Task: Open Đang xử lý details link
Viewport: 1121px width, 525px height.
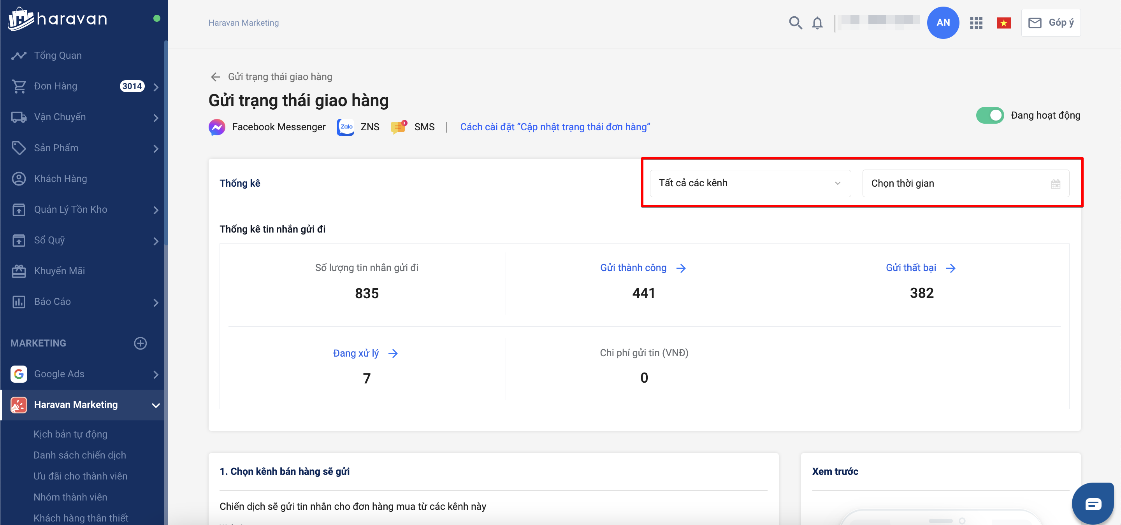Action: click(355, 353)
